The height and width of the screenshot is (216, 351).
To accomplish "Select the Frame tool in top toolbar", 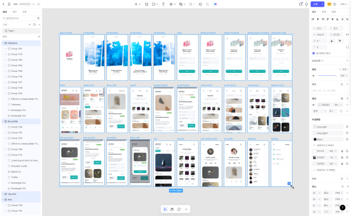I will (x=147, y=4).
